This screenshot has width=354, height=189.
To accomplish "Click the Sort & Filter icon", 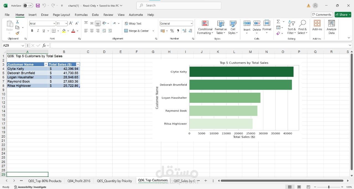I will point(291,27).
